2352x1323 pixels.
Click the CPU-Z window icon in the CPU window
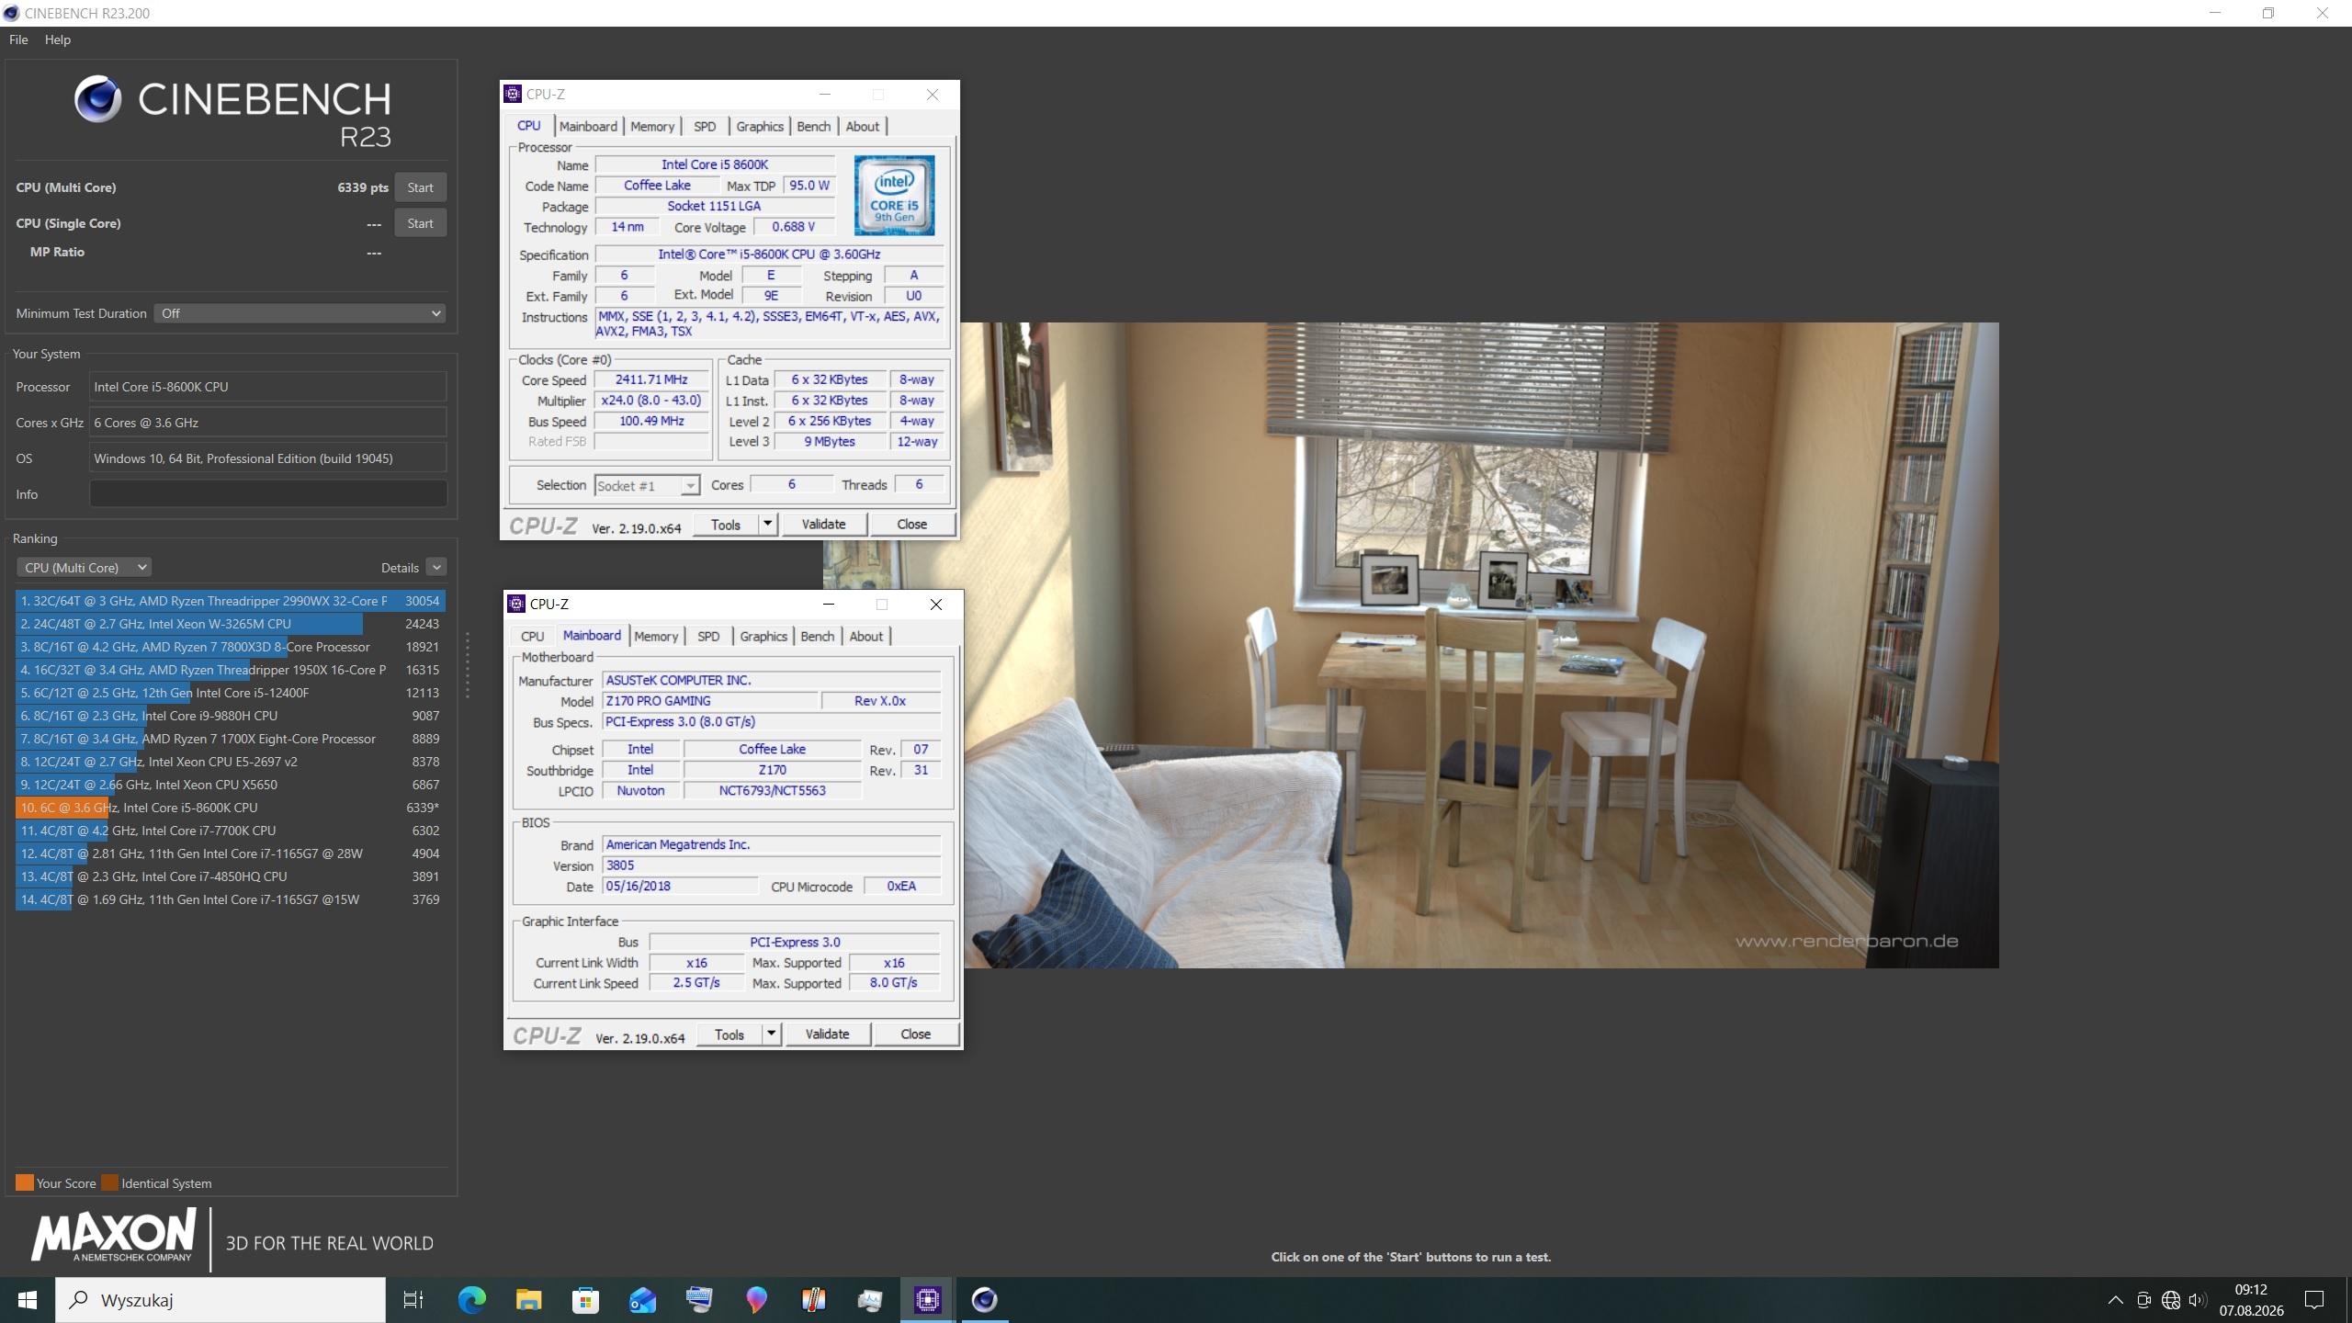point(513,94)
